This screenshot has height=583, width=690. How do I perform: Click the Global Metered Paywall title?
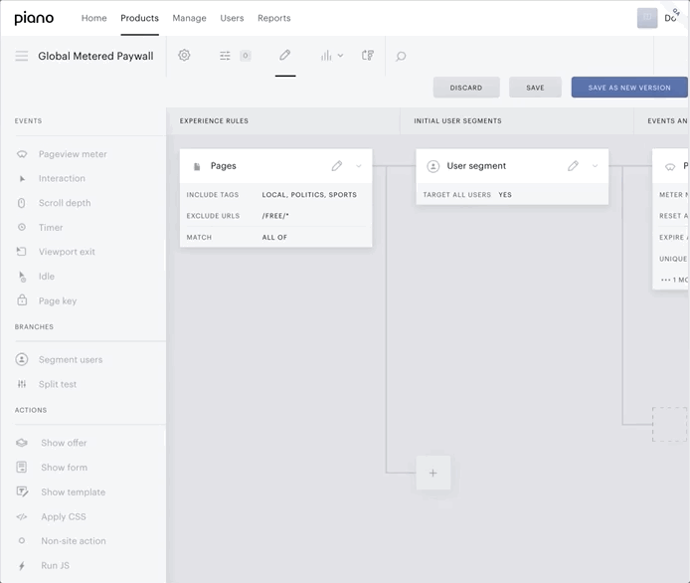pos(95,56)
